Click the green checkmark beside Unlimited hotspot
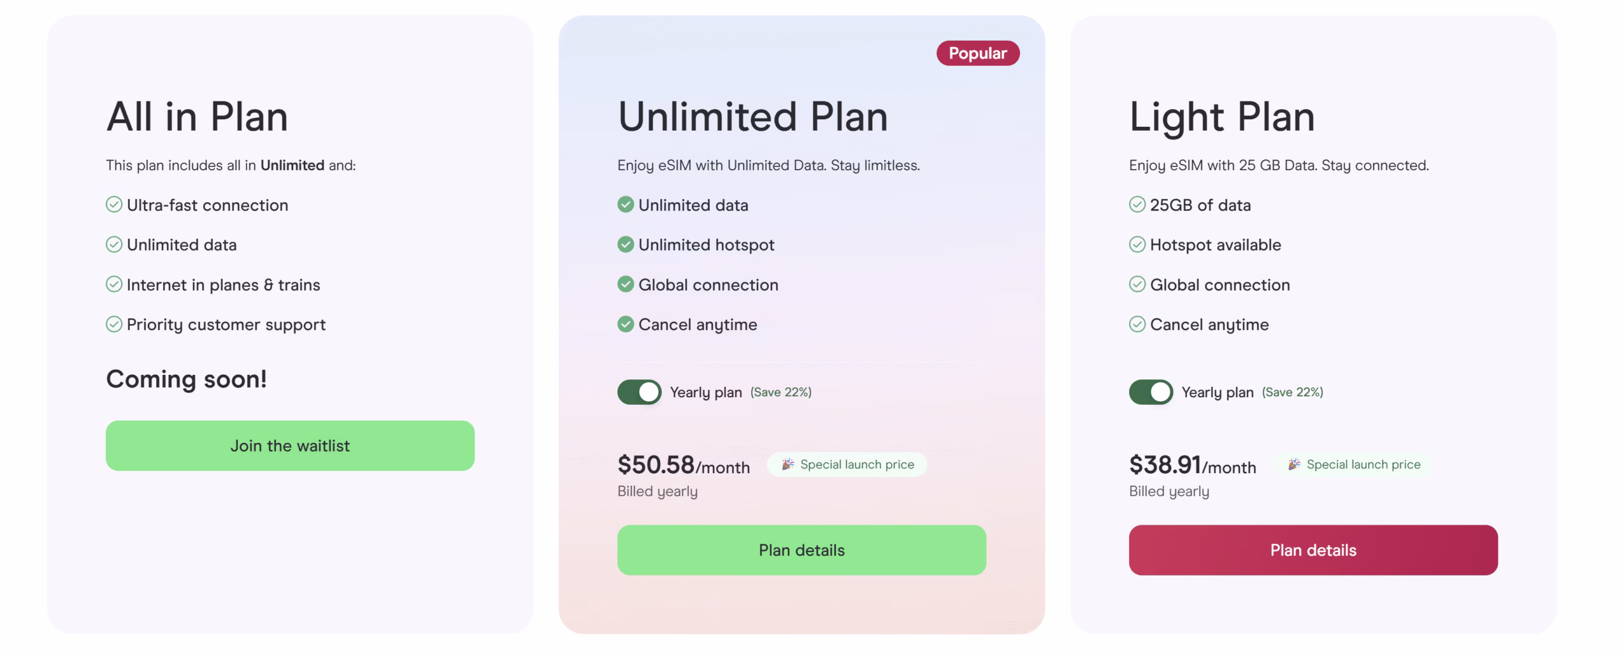Viewport: 1624px width, 656px height. coord(625,244)
